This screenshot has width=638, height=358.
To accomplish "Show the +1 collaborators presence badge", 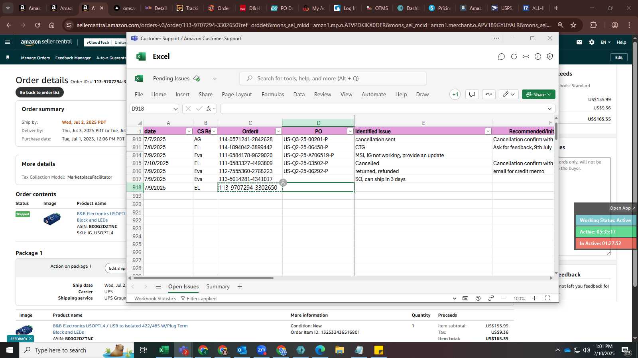I will [455, 94].
